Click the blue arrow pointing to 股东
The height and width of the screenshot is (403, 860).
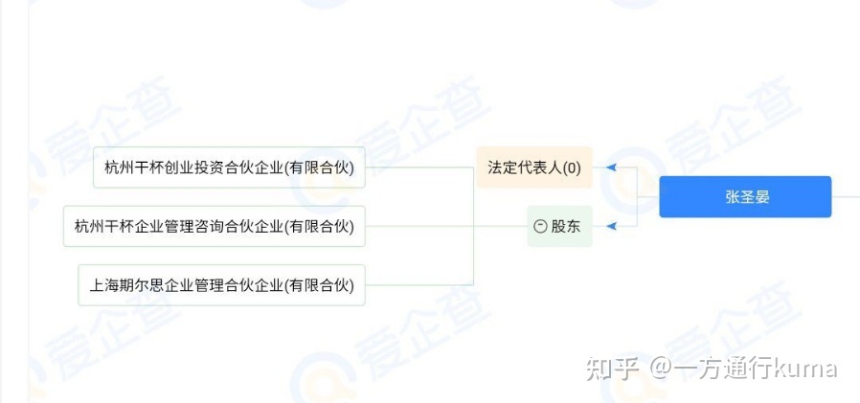pyautogui.click(x=612, y=226)
